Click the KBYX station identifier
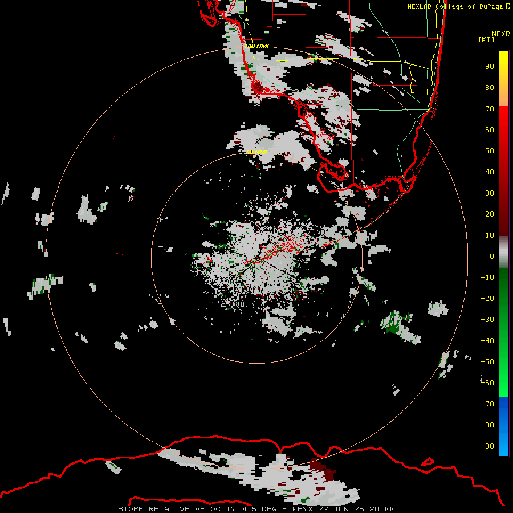This screenshot has height=513, width=513. pos(302,509)
